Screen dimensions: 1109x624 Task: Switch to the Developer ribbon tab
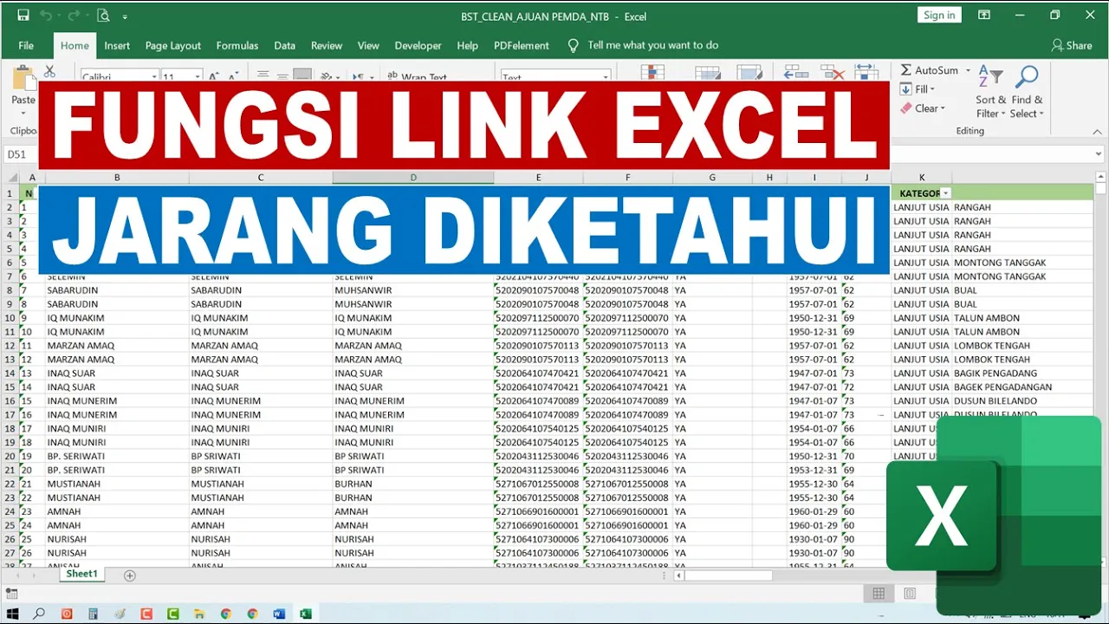(x=418, y=45)
